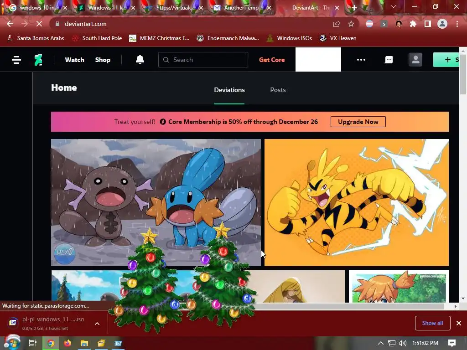Open the extensions puzzle icon
This screenshot has width=467, height=350.
413,24
